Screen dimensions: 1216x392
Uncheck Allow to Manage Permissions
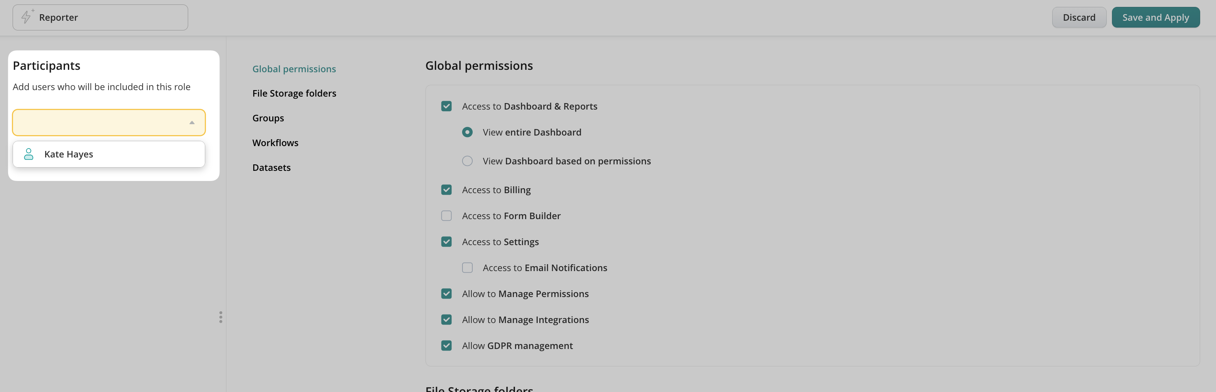446,293
